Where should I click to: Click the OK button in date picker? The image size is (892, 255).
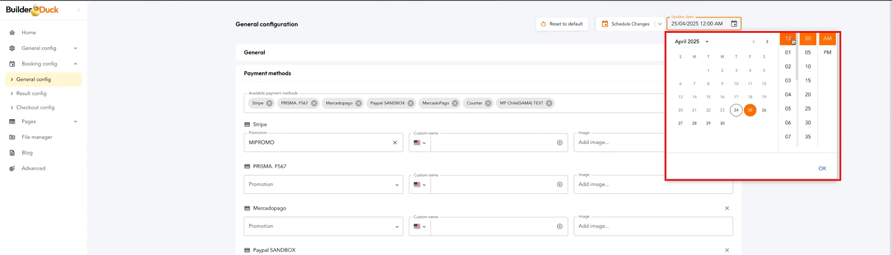click(822, 168)
